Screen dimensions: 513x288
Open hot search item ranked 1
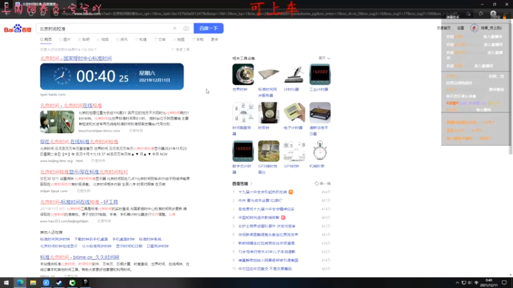[262, 192]
